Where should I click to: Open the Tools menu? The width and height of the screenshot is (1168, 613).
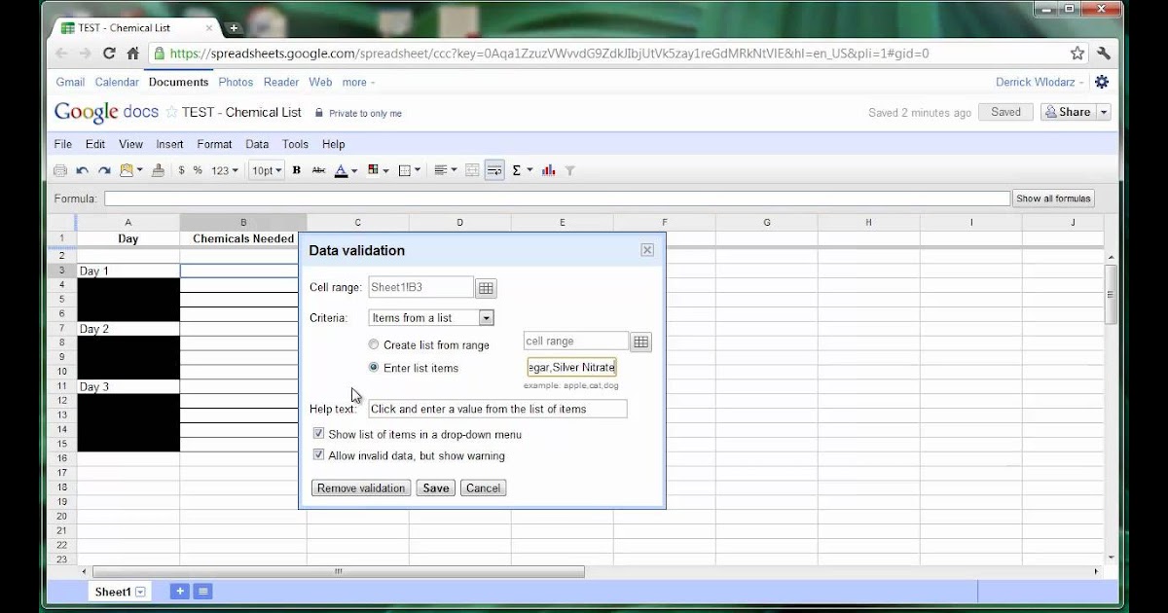[x=295, y=144]
